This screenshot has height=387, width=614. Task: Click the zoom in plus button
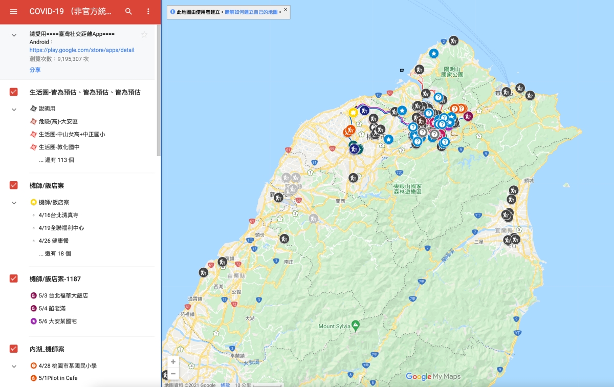click(173, 361)
